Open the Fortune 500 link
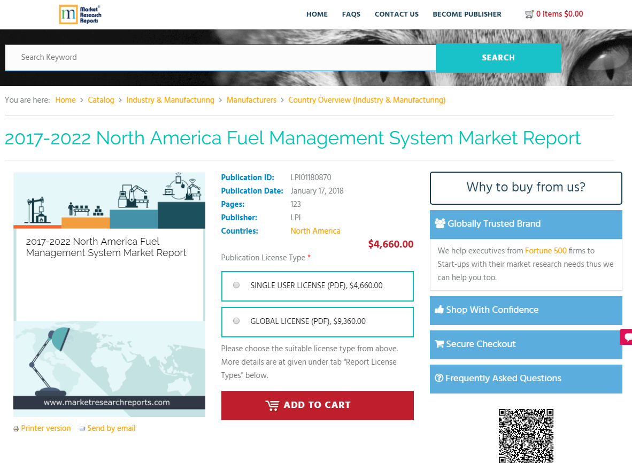The height and width of the screenshot is (463, 632). [x=546, y=251]
